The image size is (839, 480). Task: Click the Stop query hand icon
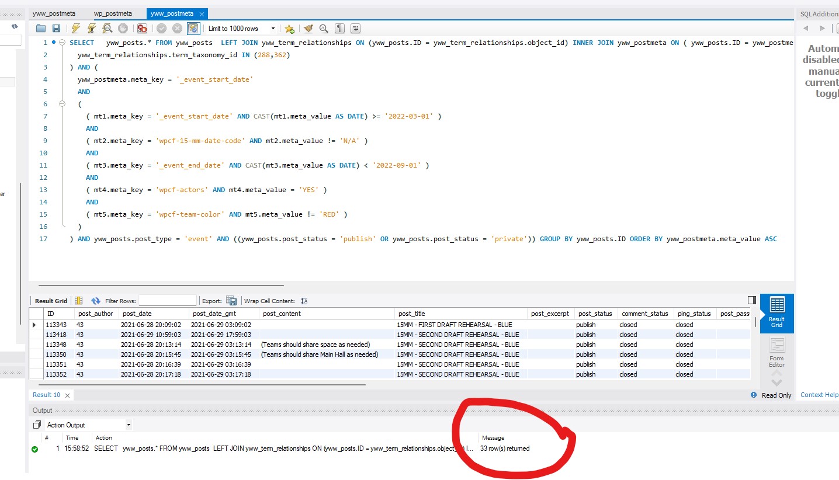(x=123, y=29)
